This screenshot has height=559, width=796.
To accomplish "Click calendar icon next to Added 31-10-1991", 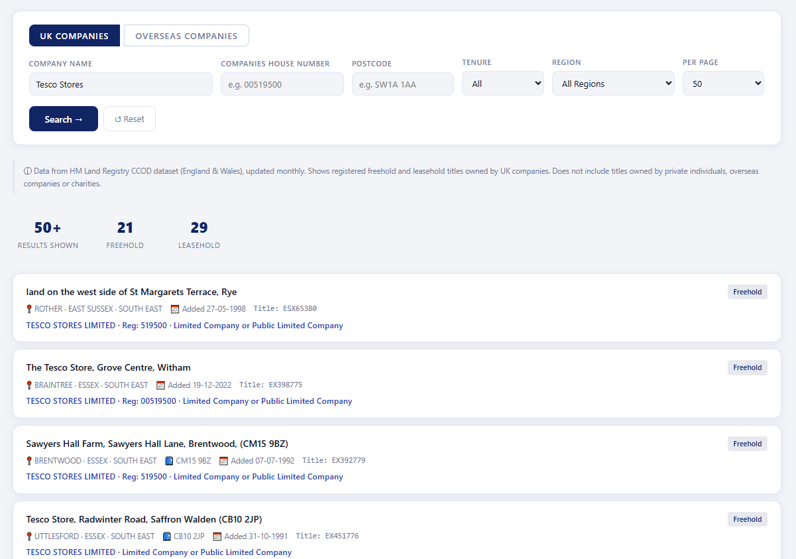I will (217, 536).
